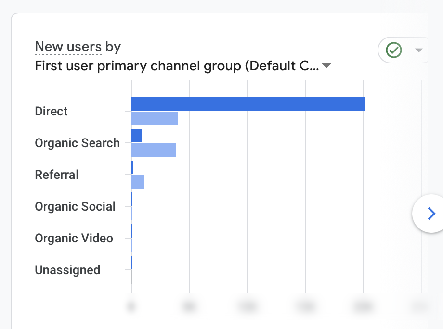Select the Referral channel label

56,175
